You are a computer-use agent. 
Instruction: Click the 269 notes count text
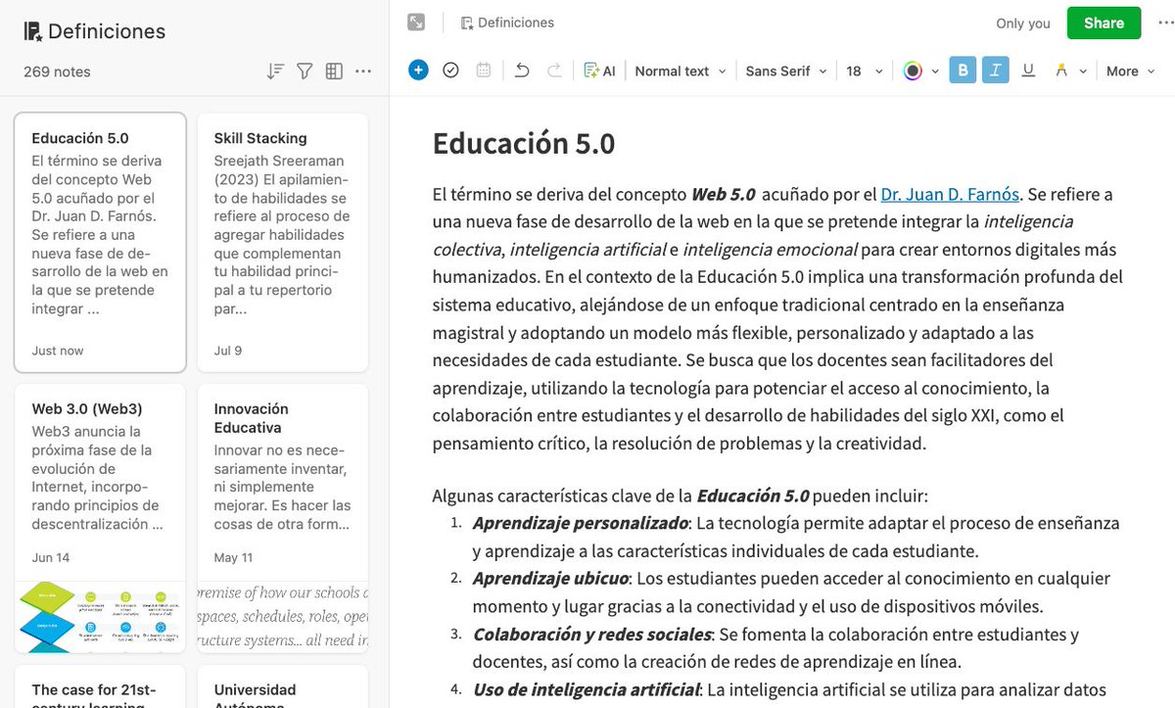point(57,71)
